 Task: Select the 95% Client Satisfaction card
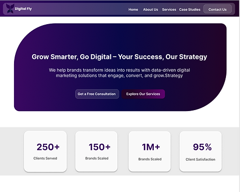coord(200,151)
